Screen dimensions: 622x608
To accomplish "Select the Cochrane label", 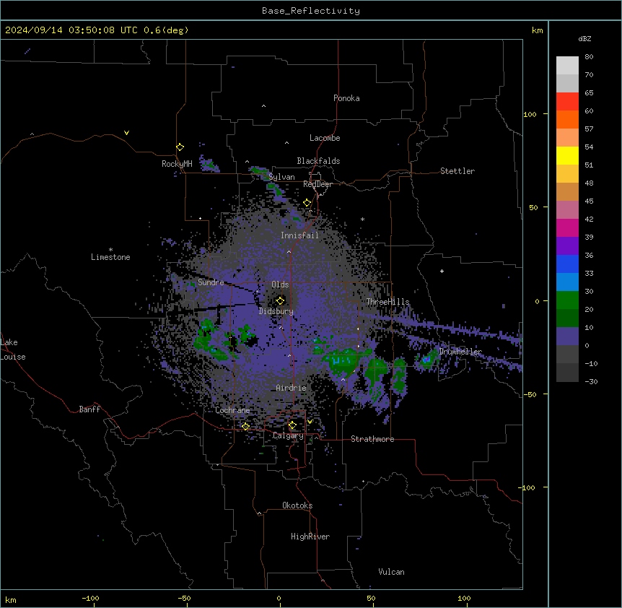I will pos(232,410).
